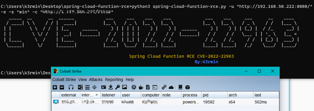
Task: Sort sessions by process column
Action: (x=191, y=95)
